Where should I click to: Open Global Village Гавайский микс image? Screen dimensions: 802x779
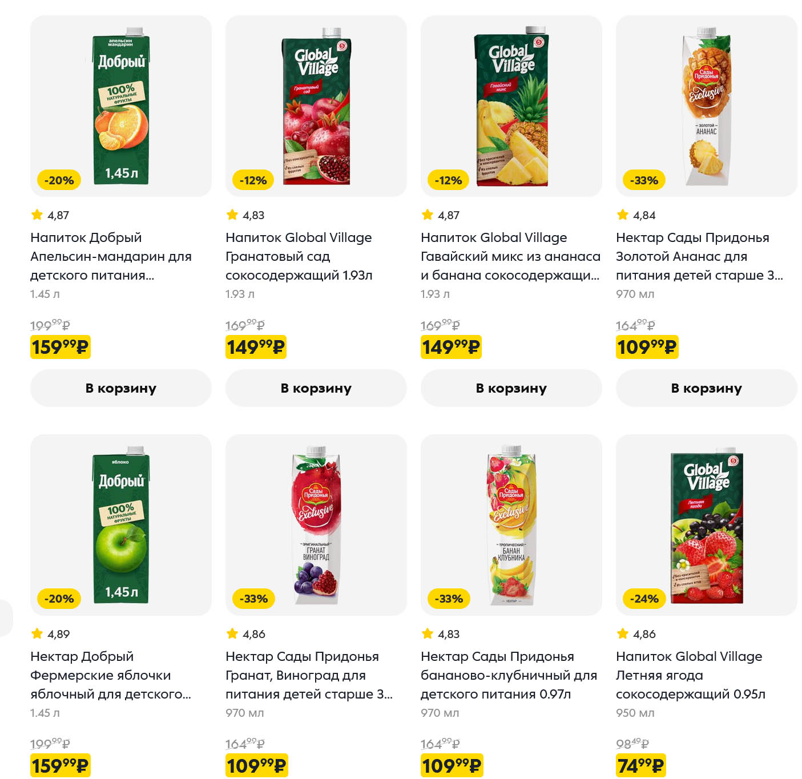tap(511, 106)
